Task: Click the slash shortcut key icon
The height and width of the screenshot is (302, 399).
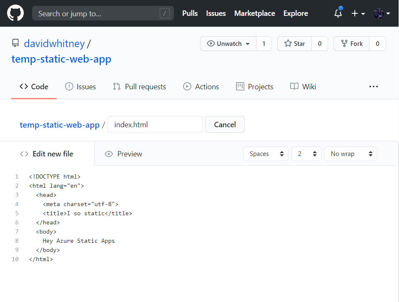Action: [x=165, y=13]
